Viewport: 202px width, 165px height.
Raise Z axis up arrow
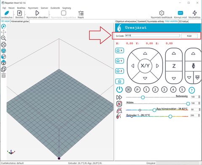174,53
